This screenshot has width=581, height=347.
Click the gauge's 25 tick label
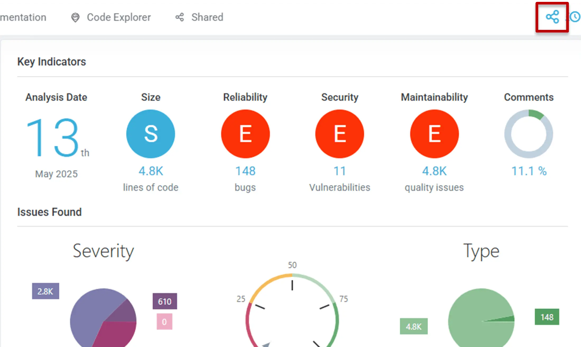click(241, 299)
